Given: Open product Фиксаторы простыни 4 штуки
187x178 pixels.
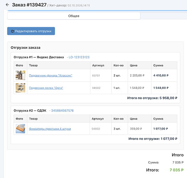Looking at the screenshot, I should [x=50, y=129].
